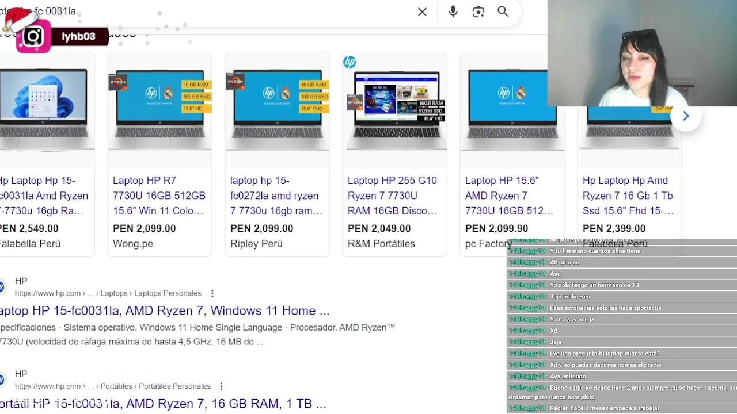Open Laptop HP 15.6" AMD Ryzen 7 listing
The width and height of the screenshot is (737, 414).
click(x=509, y=195)
